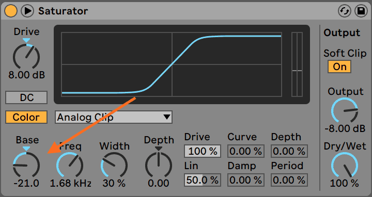
Task: Toggle the Color button
Action: (26, 117)
